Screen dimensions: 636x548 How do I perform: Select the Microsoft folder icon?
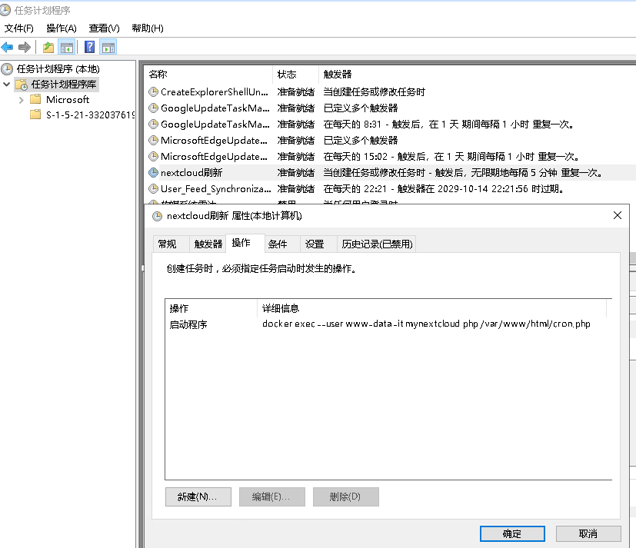point(35,99)
